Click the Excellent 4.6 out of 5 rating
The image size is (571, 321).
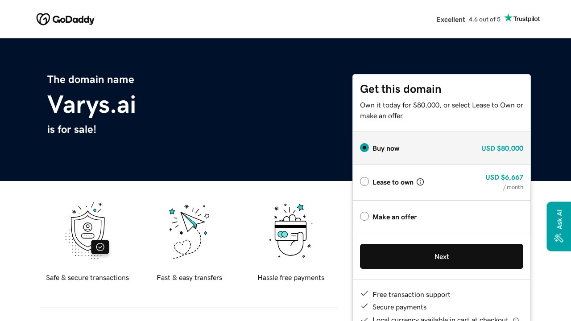(x=468, y=20)
